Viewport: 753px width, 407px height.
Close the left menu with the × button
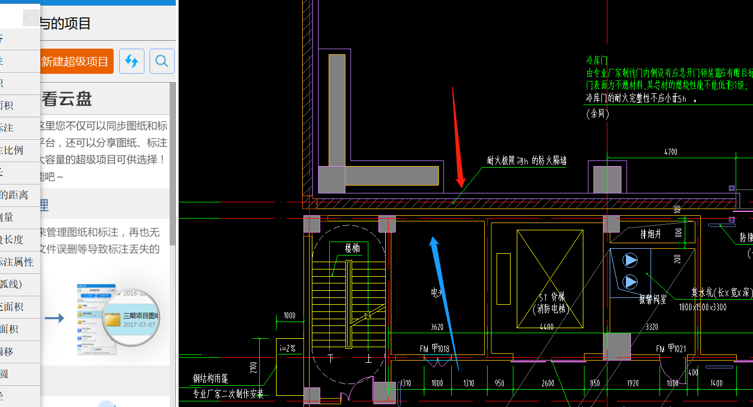pos(31,18)
